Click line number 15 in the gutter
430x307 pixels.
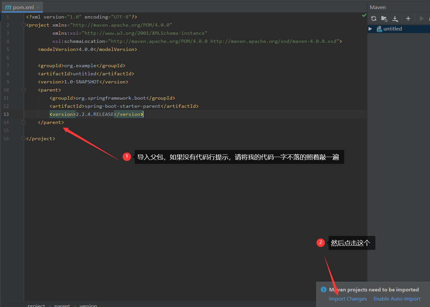(6, 130)
